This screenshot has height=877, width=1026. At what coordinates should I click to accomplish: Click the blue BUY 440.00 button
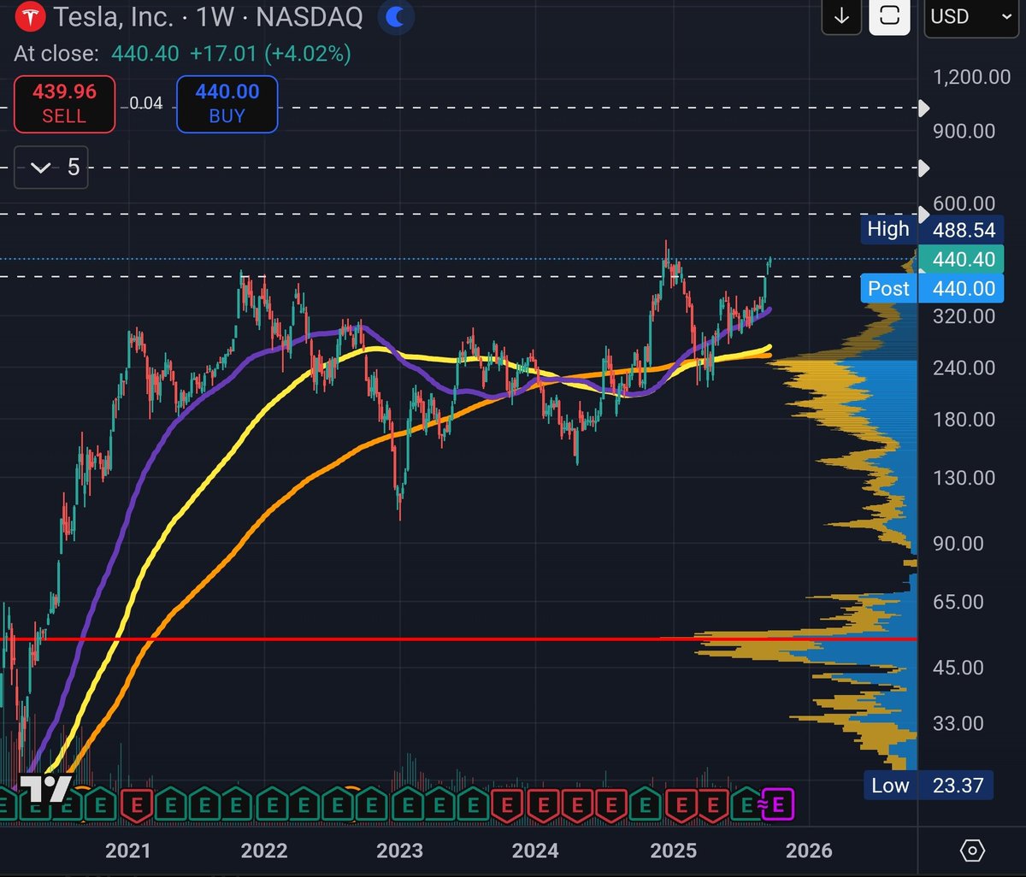[227, 103]
